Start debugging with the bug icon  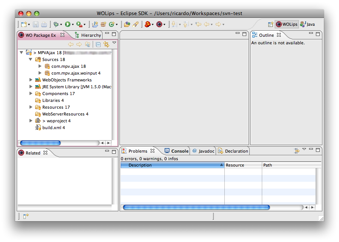(56, 24)
